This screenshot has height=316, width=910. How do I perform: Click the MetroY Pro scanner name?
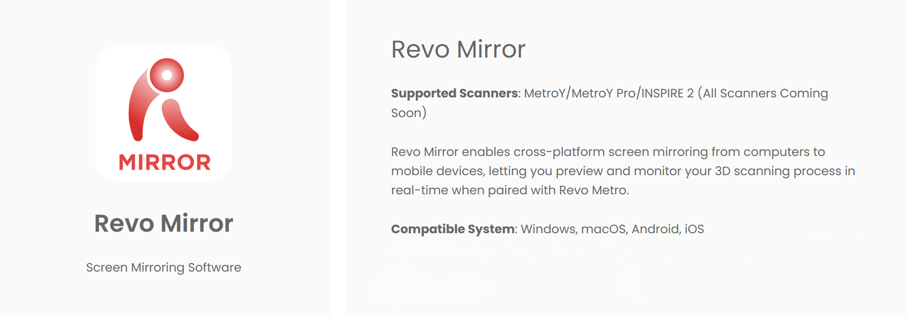[x=604, y=93]
